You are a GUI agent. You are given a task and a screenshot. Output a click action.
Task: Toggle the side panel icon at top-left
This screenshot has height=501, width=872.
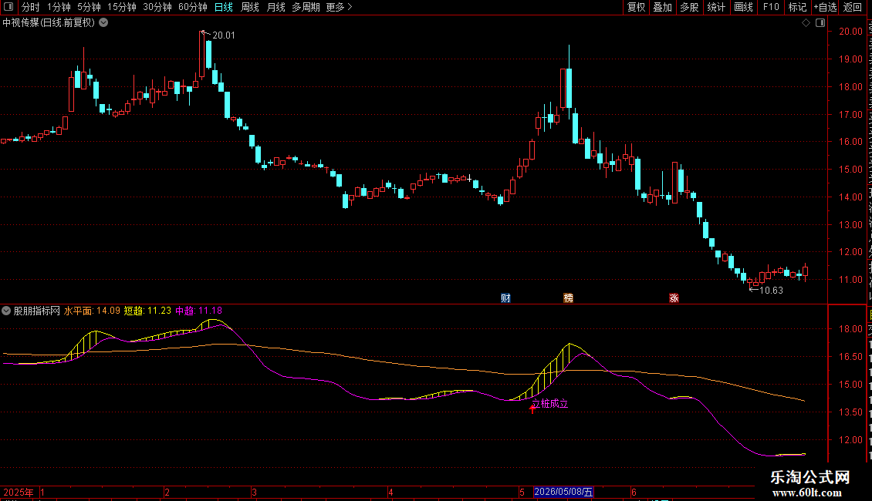pyautogui.click(x=8, y=7)
